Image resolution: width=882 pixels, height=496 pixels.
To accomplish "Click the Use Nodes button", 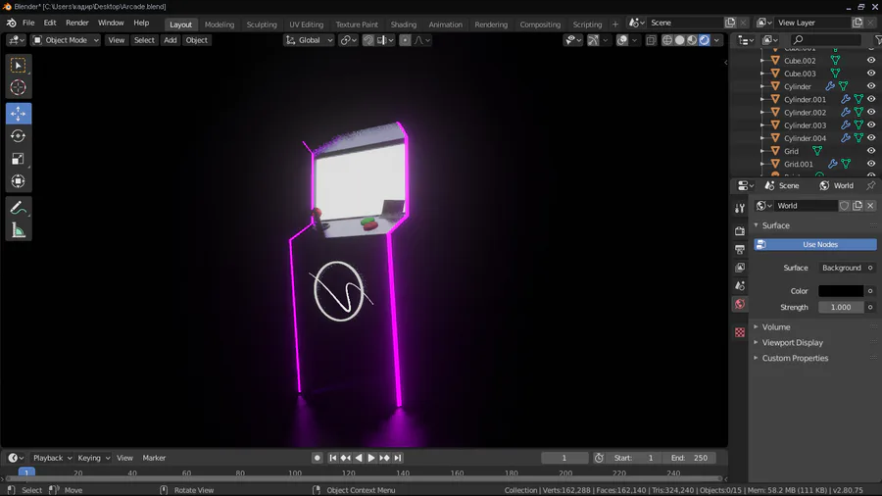I will (x=815, y=245).
